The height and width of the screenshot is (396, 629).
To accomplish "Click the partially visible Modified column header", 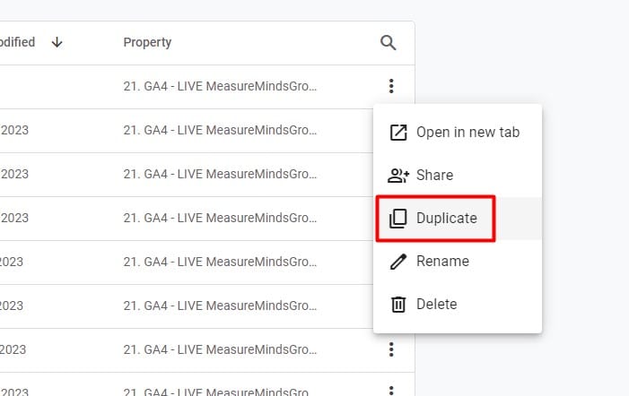I will click(x=17, y=42).
